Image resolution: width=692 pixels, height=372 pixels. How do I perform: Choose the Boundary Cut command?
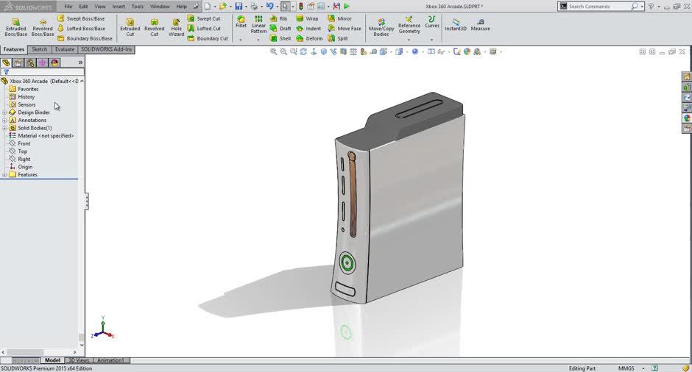point(208,38)
